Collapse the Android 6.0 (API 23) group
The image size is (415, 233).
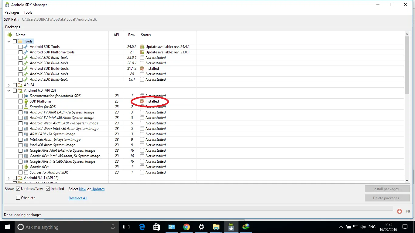point(9,90)
